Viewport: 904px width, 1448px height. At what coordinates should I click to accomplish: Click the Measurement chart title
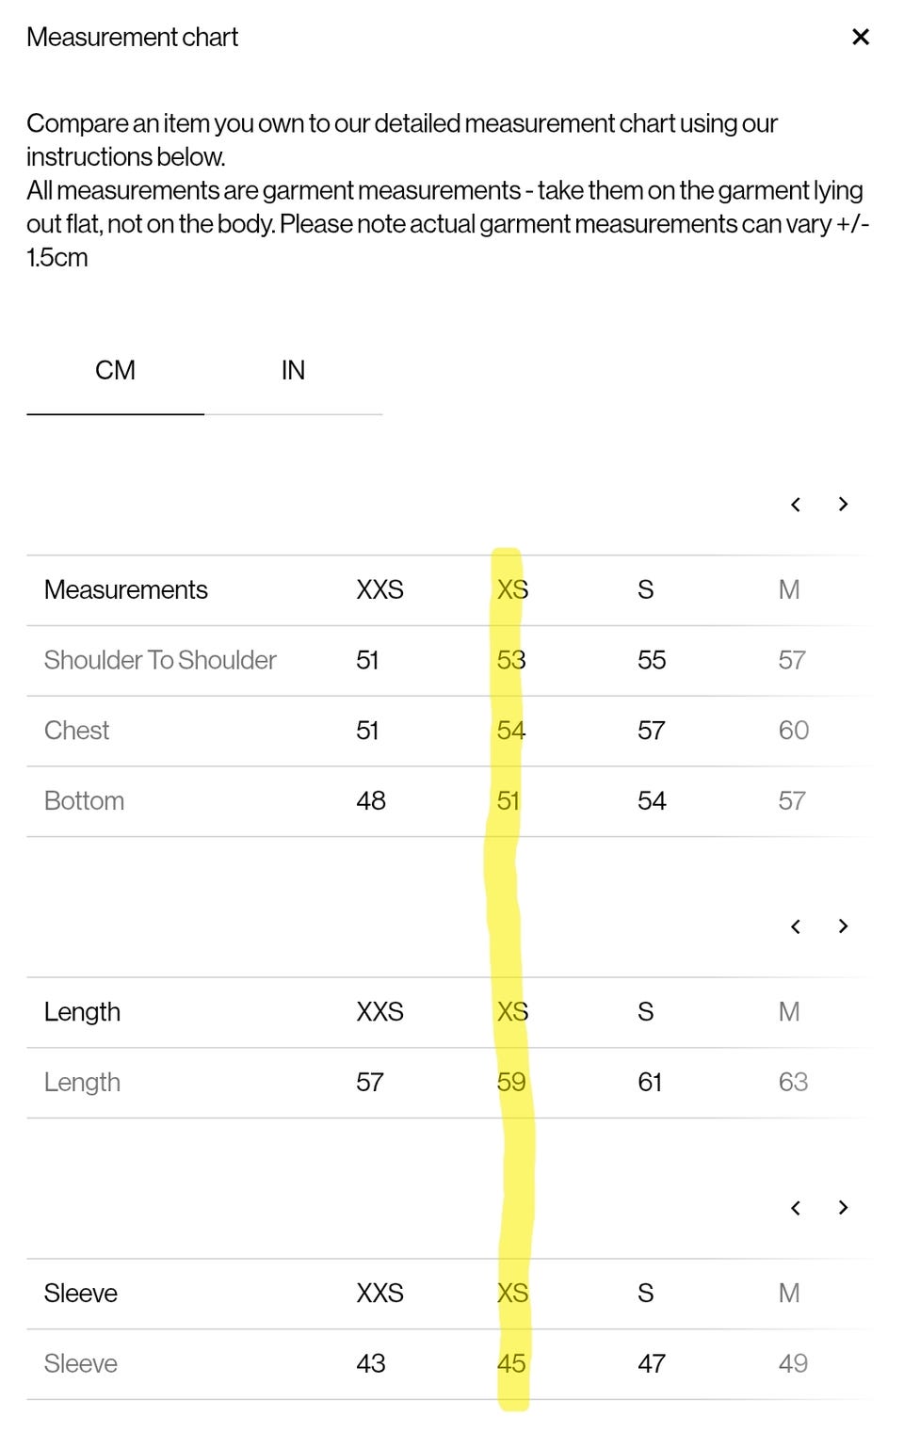[132, 37]
